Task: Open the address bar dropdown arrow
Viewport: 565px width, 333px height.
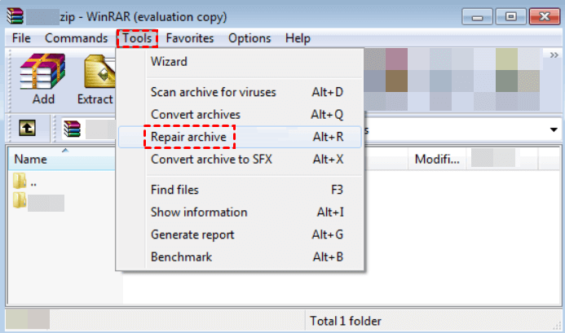Action: 554,129
